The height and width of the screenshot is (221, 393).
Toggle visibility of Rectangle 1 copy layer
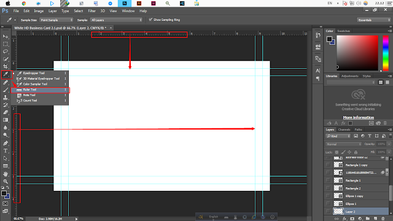pos(328,165)
